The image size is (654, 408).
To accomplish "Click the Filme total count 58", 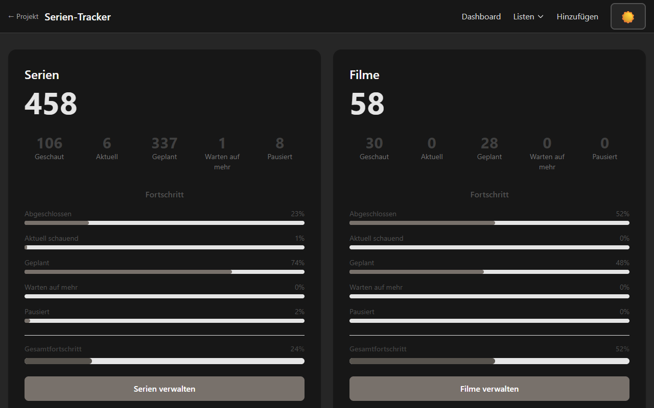I will coord(367,104).
